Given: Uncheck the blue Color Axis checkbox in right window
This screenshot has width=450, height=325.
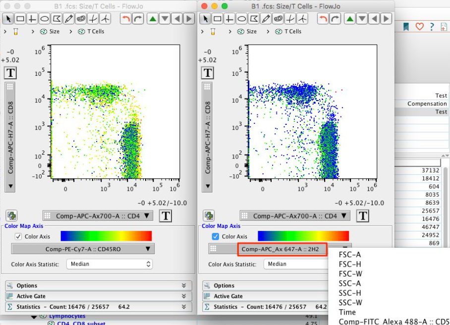Looking at the screenshot, I should [215, 236].
